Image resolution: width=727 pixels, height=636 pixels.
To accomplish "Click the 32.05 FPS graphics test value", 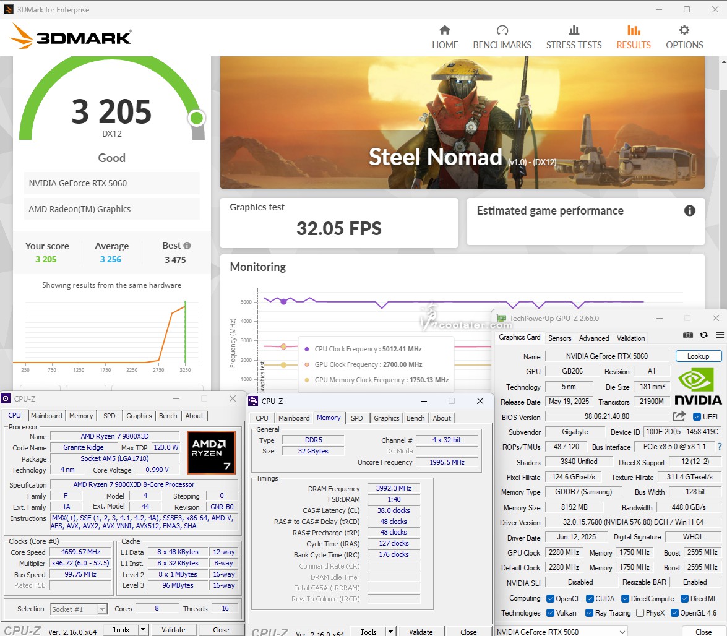I will 339,228.
